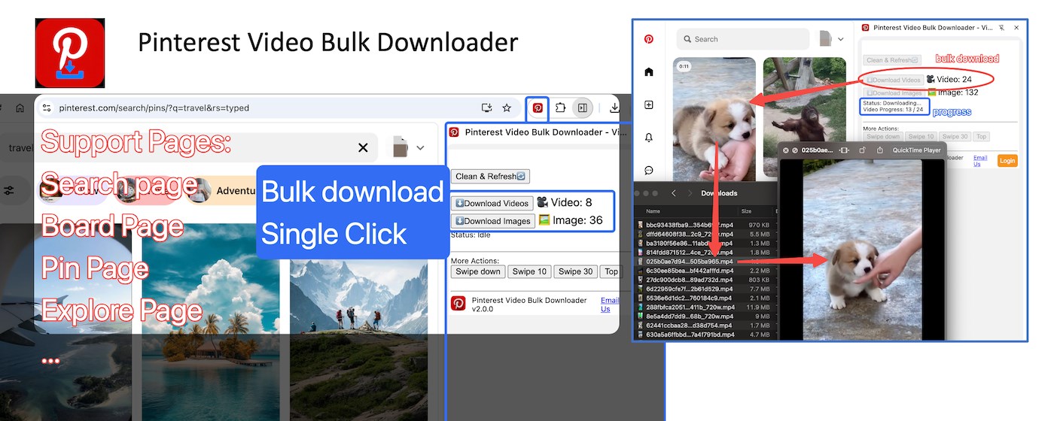Click QuickTime fit-to-screen icon in title bar

pyautogui.click(x=844, y=150)
